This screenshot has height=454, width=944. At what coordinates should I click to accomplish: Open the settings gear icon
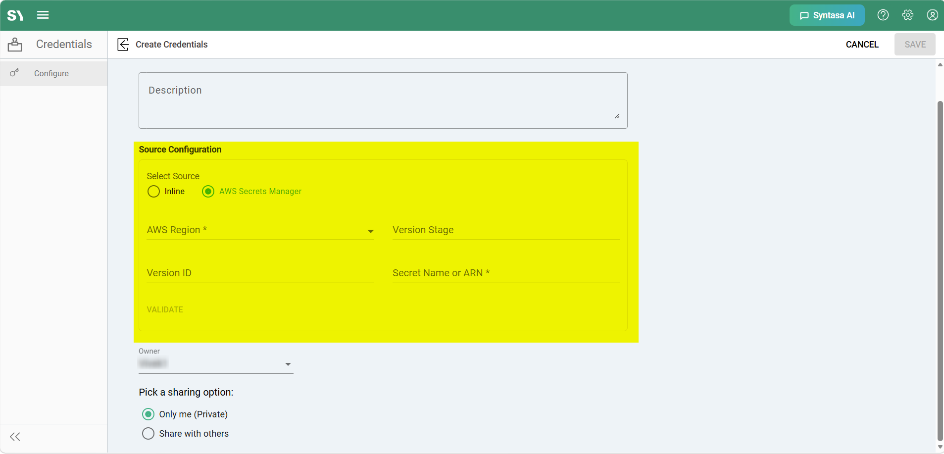(x=908, y=15)
